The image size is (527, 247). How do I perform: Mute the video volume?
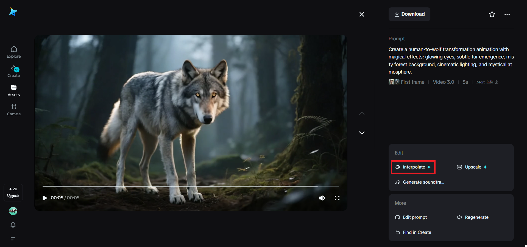point(322,198)
